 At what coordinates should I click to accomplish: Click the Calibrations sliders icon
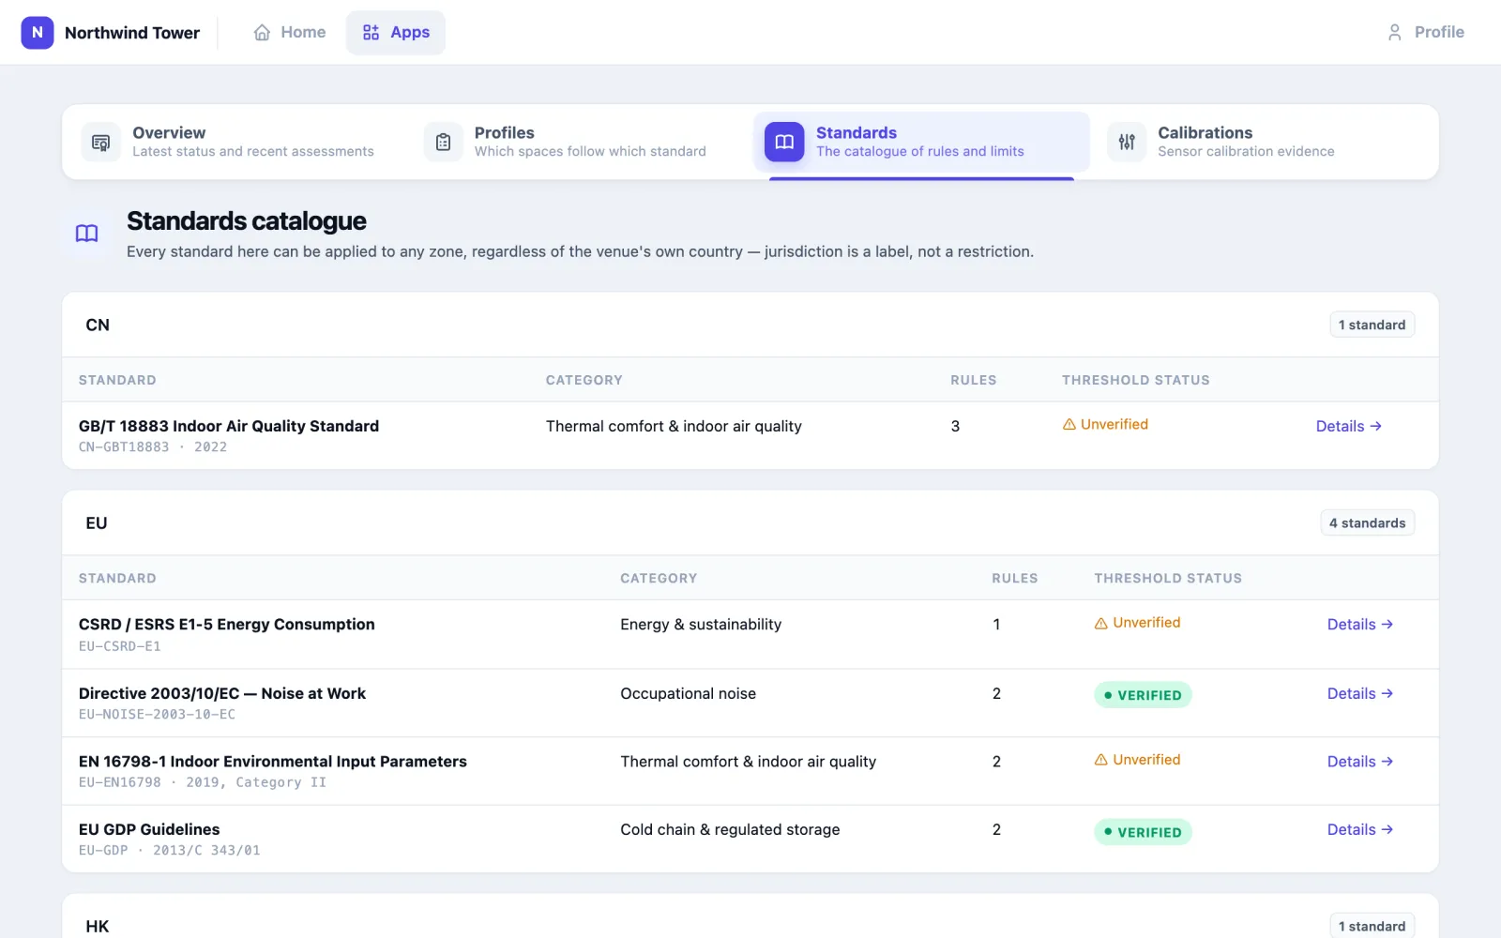point(1127,143)
